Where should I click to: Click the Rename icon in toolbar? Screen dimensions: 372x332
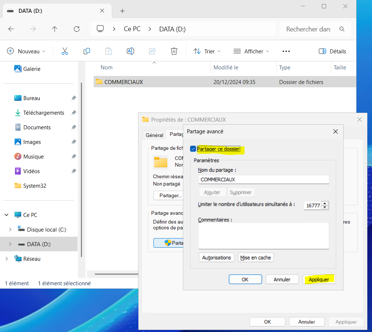click(130, 51)
